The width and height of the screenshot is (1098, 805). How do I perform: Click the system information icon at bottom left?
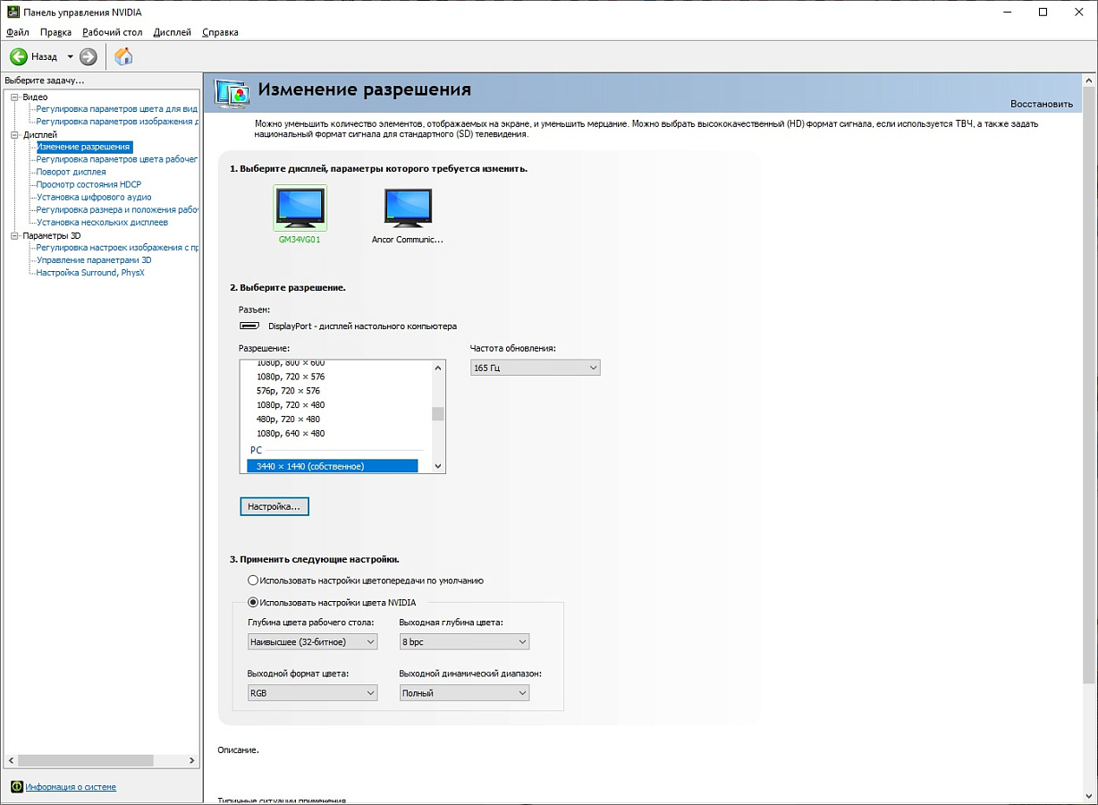[17, 787]
